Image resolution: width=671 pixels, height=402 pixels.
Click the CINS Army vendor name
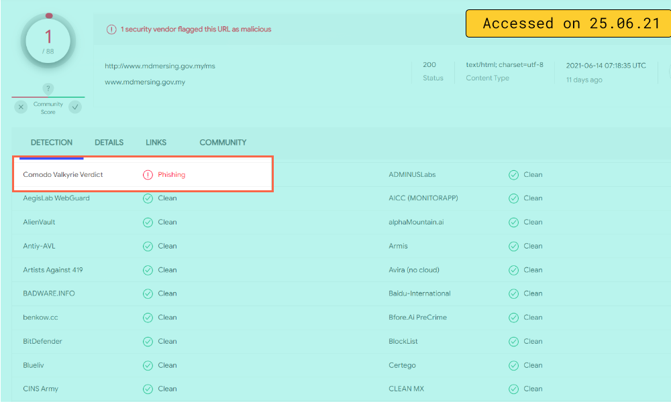pyautogui.click(x=41, y=389)
